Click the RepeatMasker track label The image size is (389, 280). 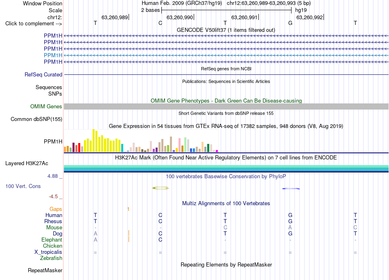(x=45, y=270)
